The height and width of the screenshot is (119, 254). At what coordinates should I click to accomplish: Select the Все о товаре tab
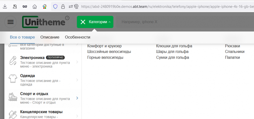(22, 37)
